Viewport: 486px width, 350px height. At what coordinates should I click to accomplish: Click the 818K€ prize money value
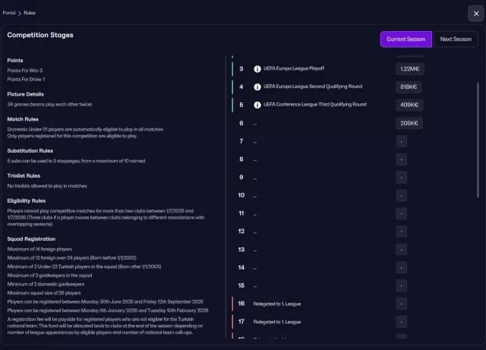(409, 87)
